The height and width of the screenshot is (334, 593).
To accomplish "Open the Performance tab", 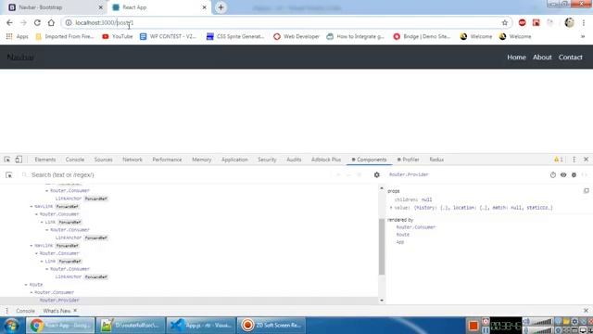I will pyautogui.click(x=167, y=160).
